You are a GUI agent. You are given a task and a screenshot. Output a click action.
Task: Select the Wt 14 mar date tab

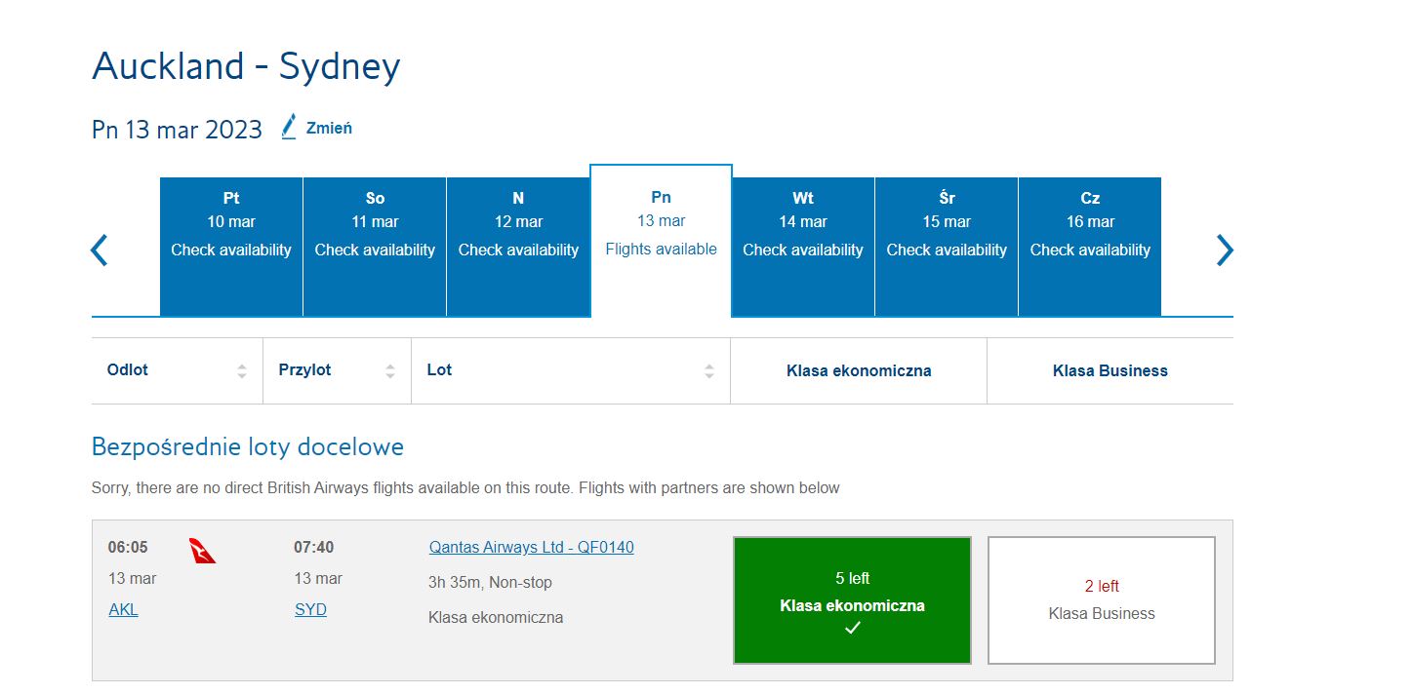[803, 247]
